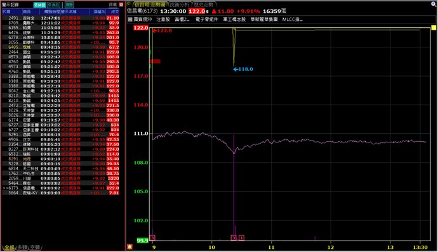This screenshot has height=252, width=438.
Task: Toggle the 依時間 sort button
Action: [x=39, y=4]
